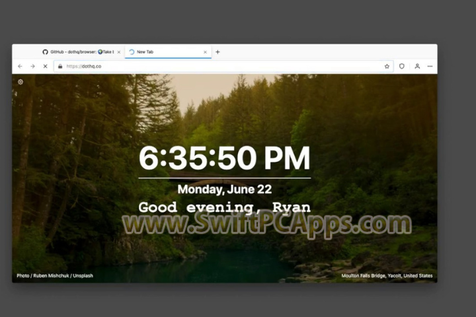Stop loading the page

click(45, 66)
